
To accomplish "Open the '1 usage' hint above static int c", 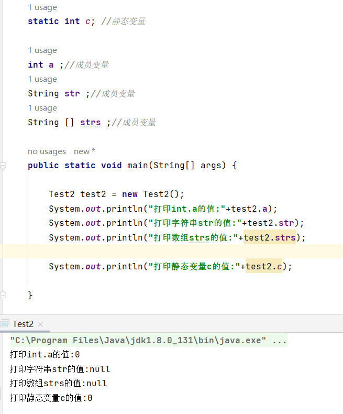I will [42, 7].
